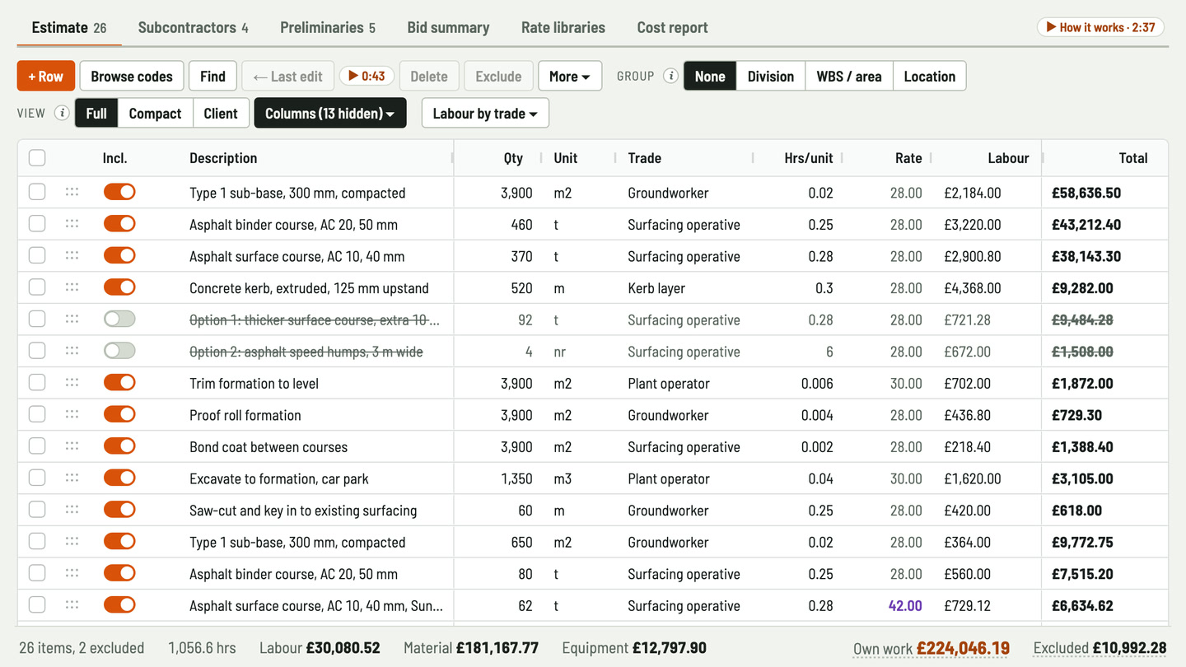Image resolution: width=1186 pixels, height=667 pixels.
Task: Open the Rate libraries tab
Action: (x=563, y=27)
